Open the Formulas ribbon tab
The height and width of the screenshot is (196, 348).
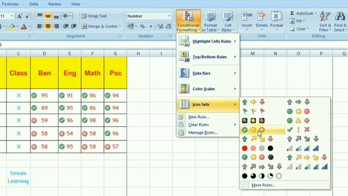point(10,4)
